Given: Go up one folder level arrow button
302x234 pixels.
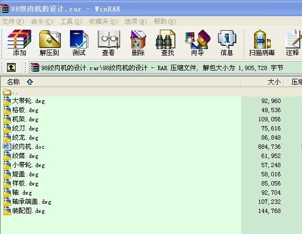Looking at the screenshot, I should click(x=11, y=67).
